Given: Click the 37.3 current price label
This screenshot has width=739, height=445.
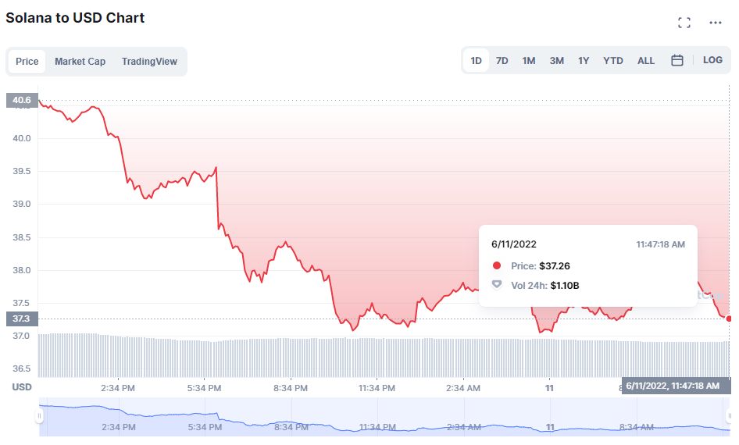Looking at the screenshot, I should click(22, 319).
